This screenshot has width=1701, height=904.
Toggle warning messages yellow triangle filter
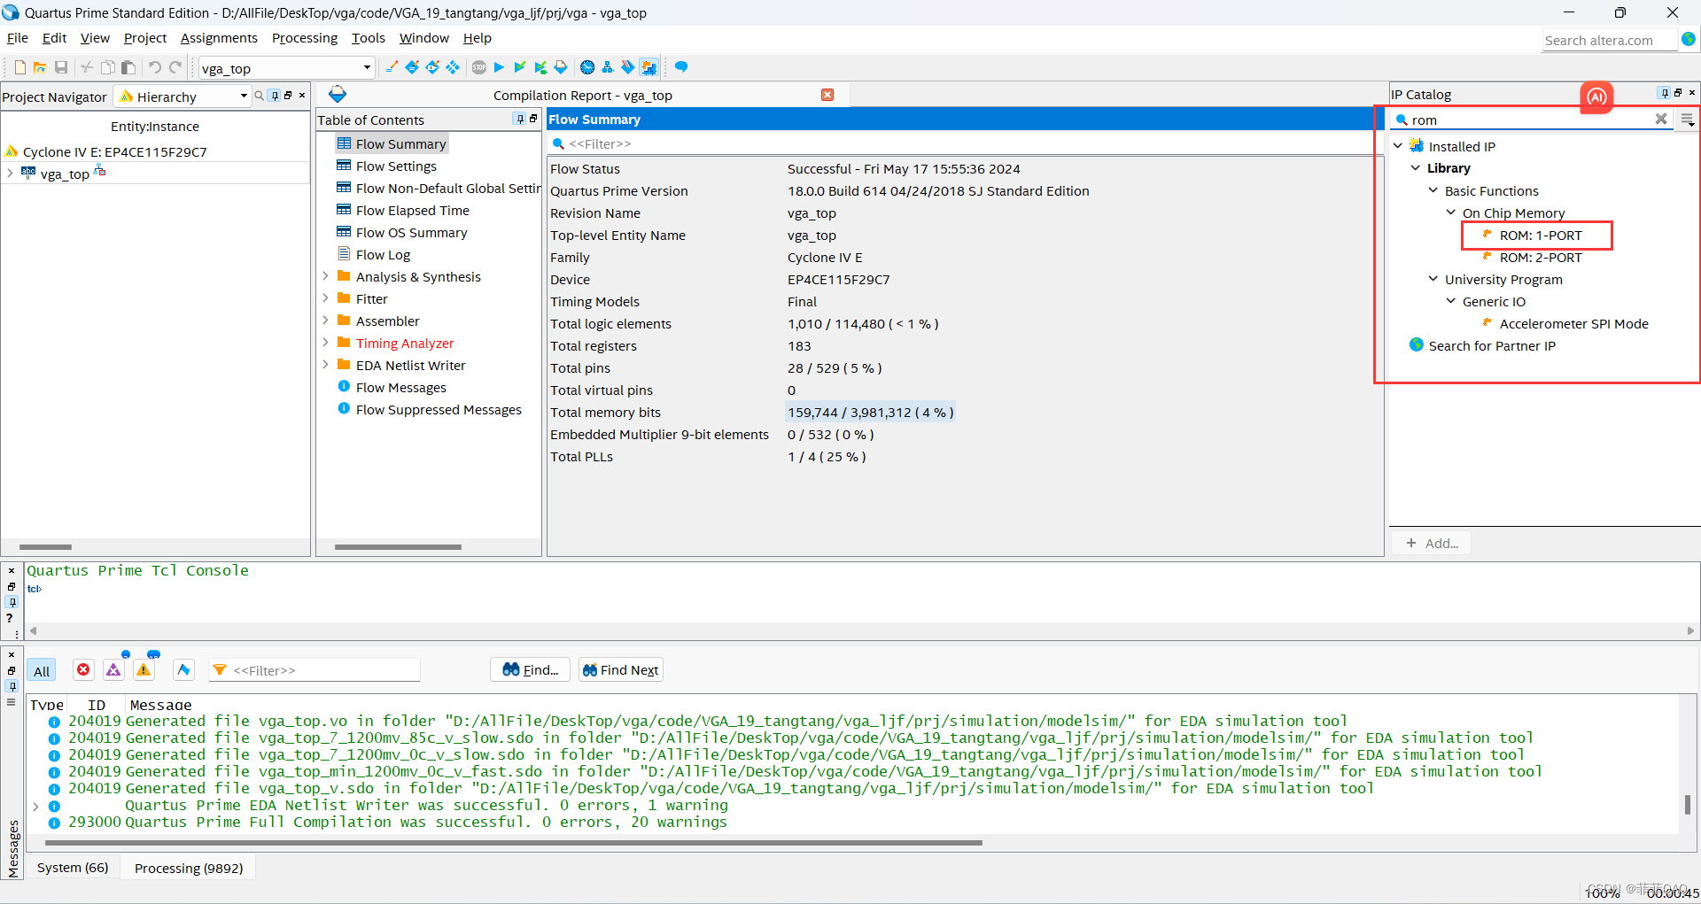coord(144,670)
